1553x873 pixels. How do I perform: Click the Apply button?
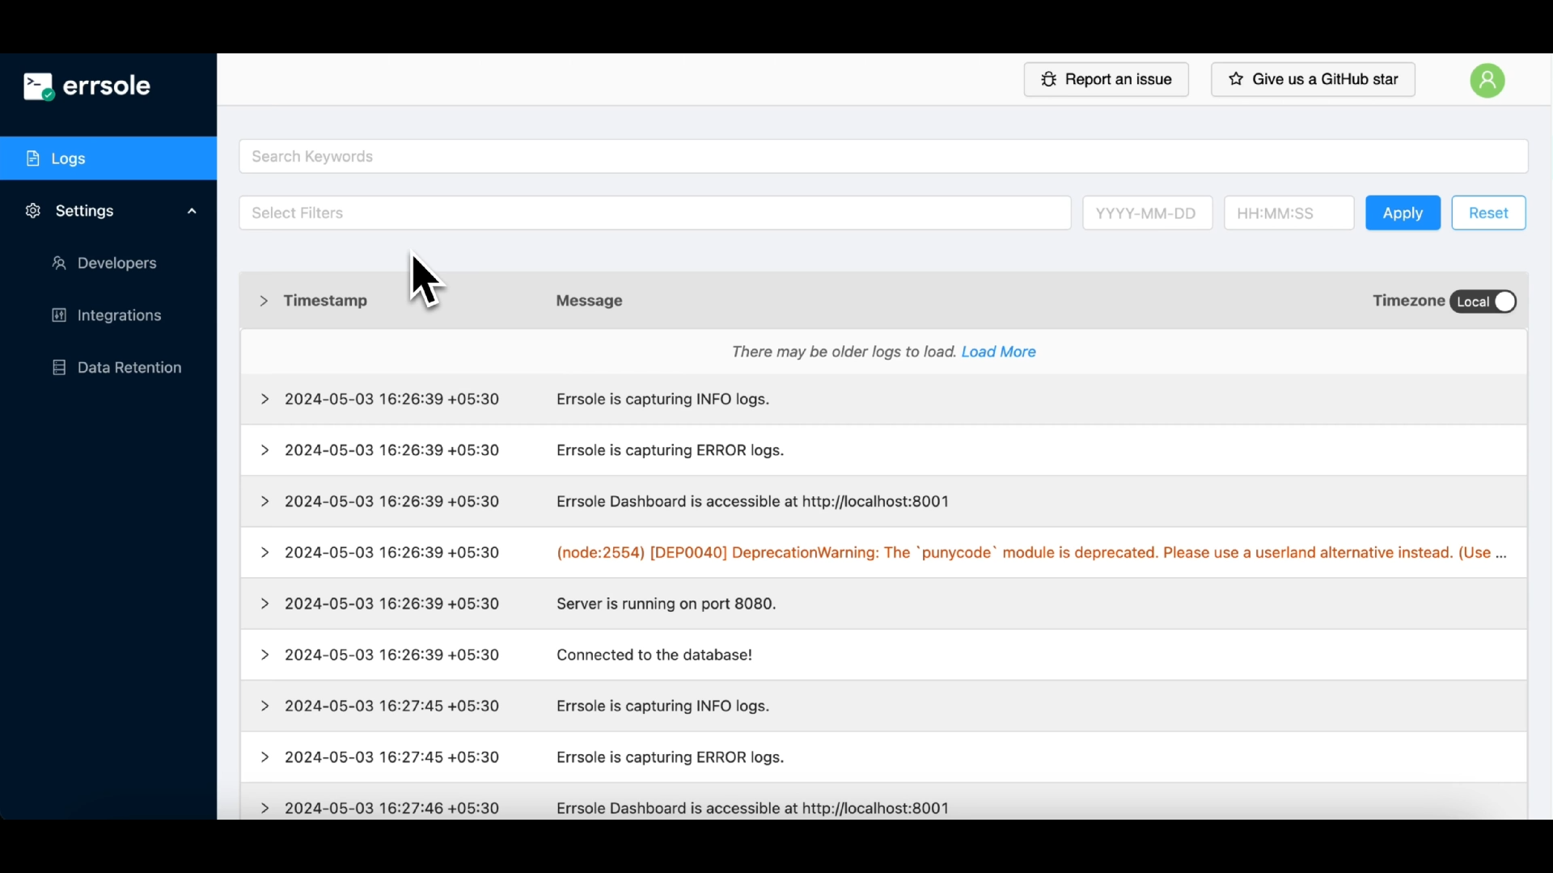click(1403, 213)
